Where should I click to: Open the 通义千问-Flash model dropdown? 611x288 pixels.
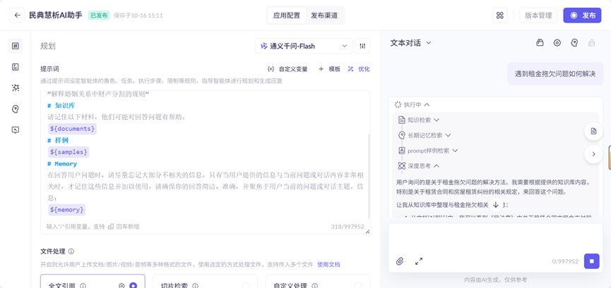[x=304, y=46]
